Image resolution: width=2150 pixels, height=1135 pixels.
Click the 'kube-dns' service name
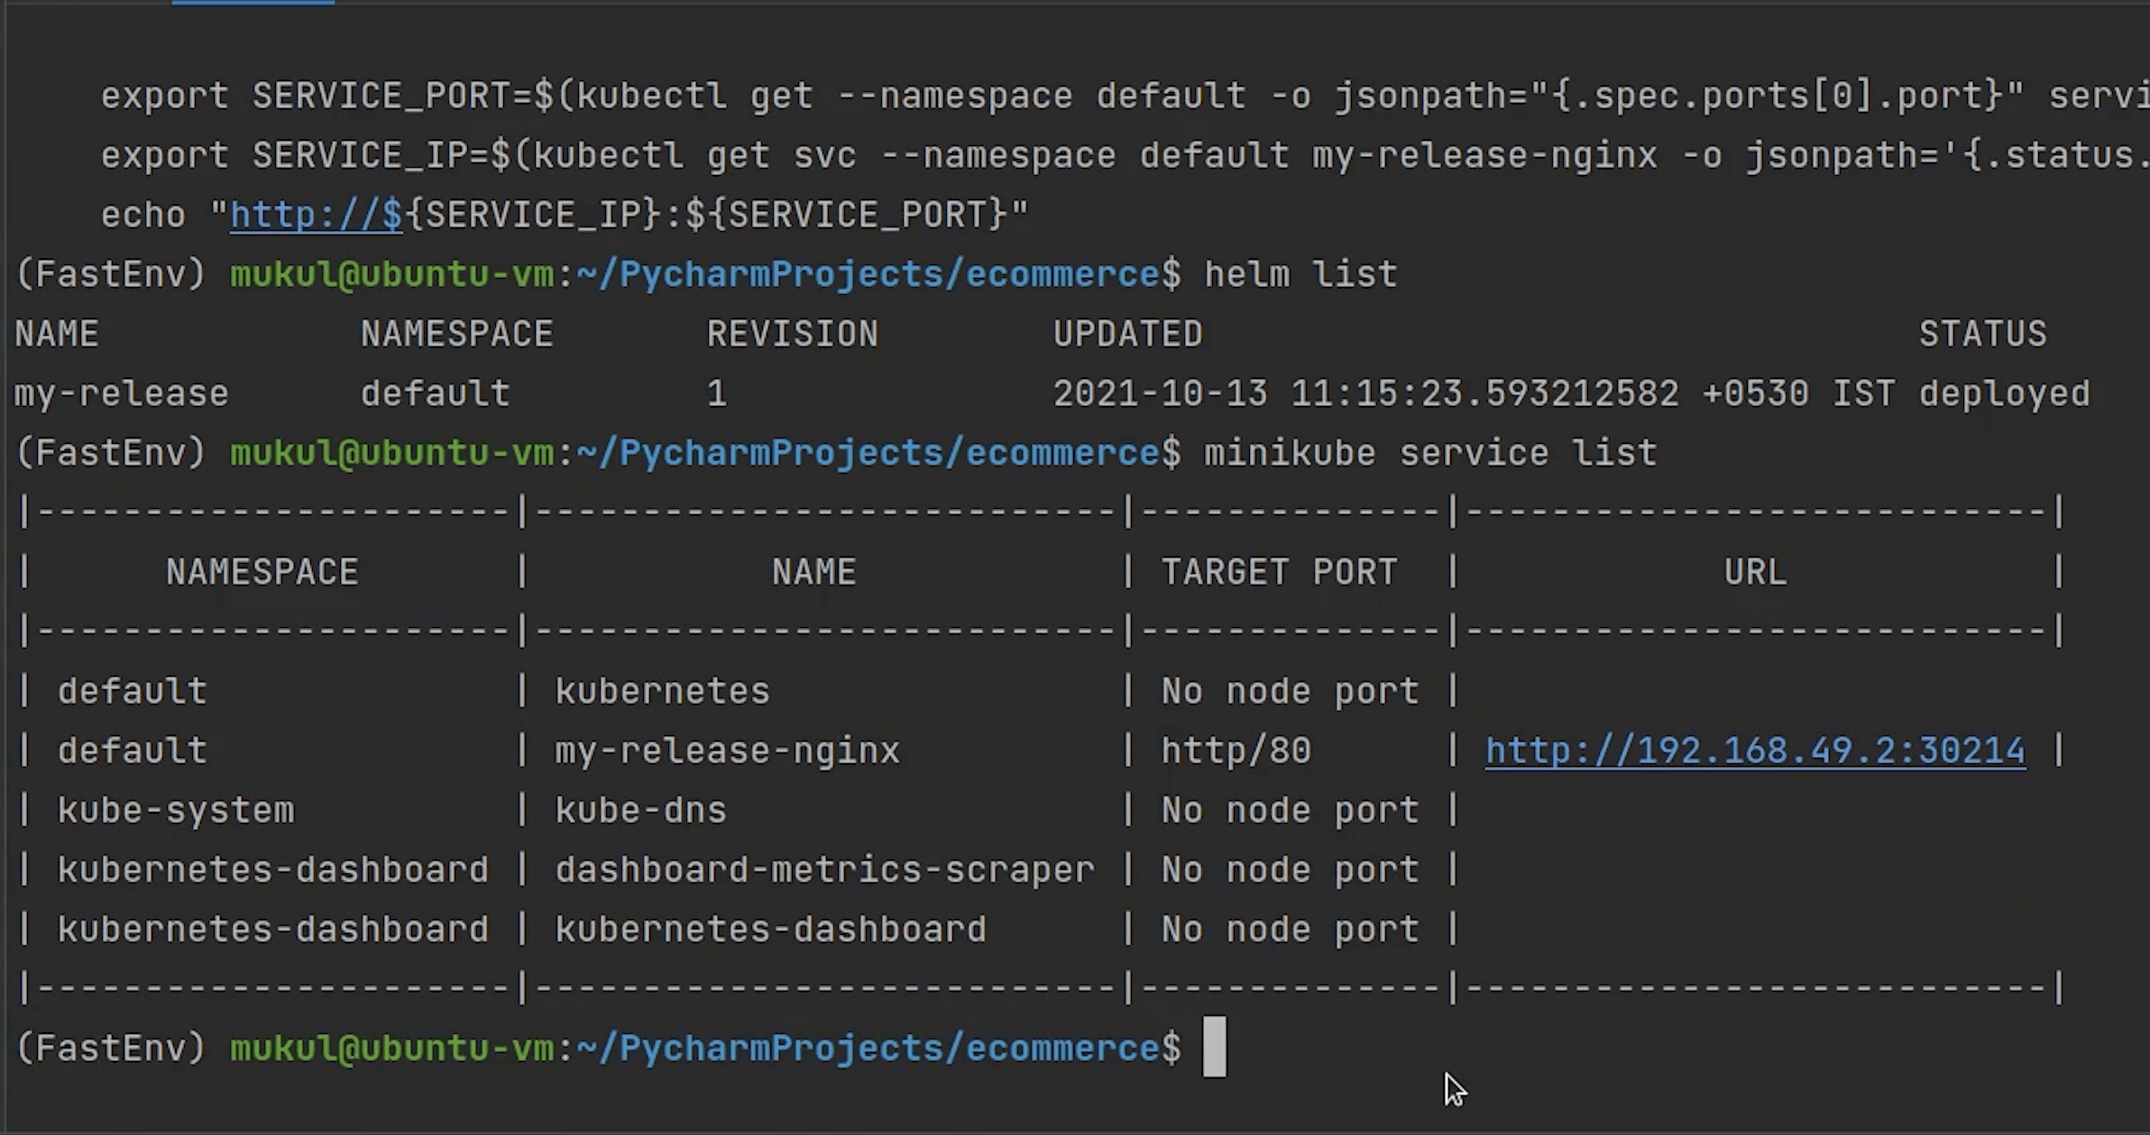pos(640,810)
